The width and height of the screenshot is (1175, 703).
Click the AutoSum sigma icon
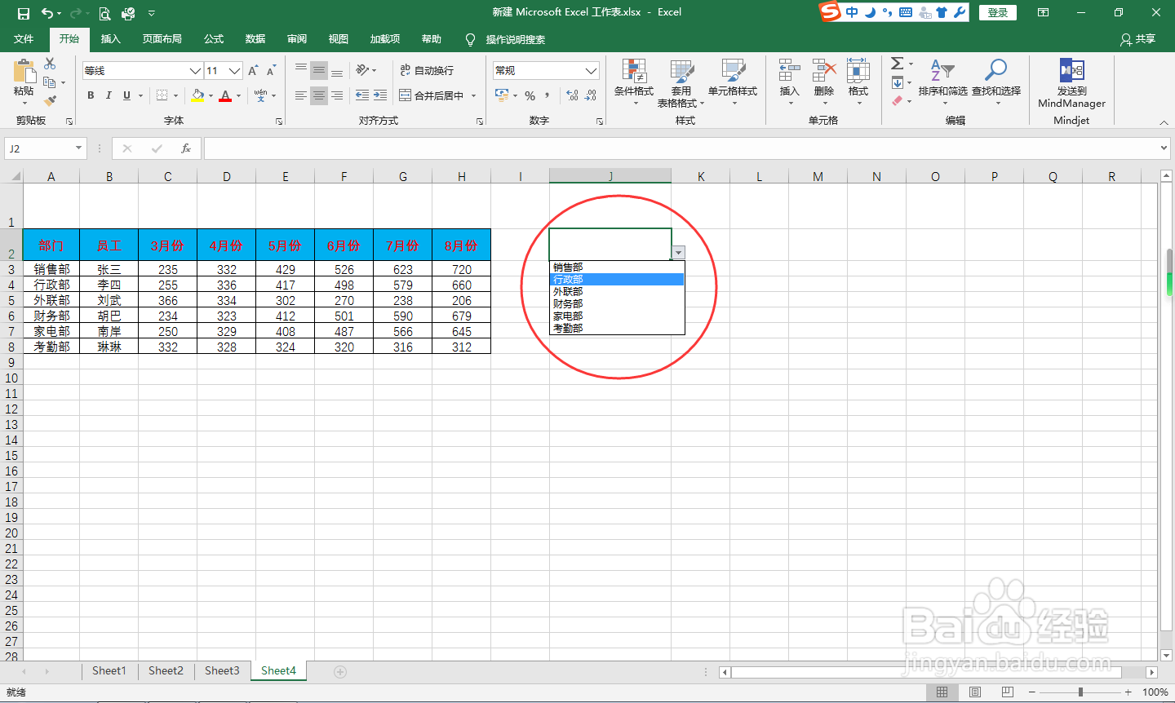(x=897, y=64)
